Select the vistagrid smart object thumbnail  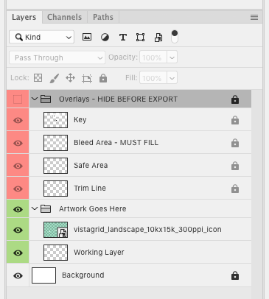pos(55,230)
